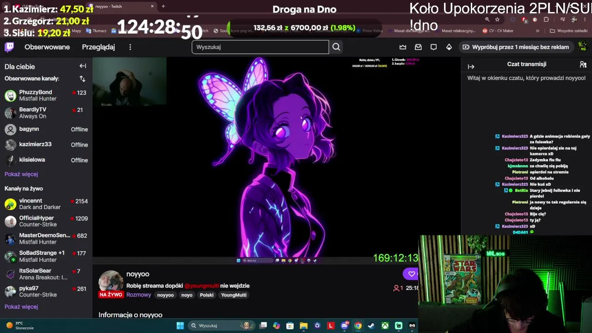This screenshot has width=592, height=333.
Task: Open a new browser tab
Action: (163, 6)
